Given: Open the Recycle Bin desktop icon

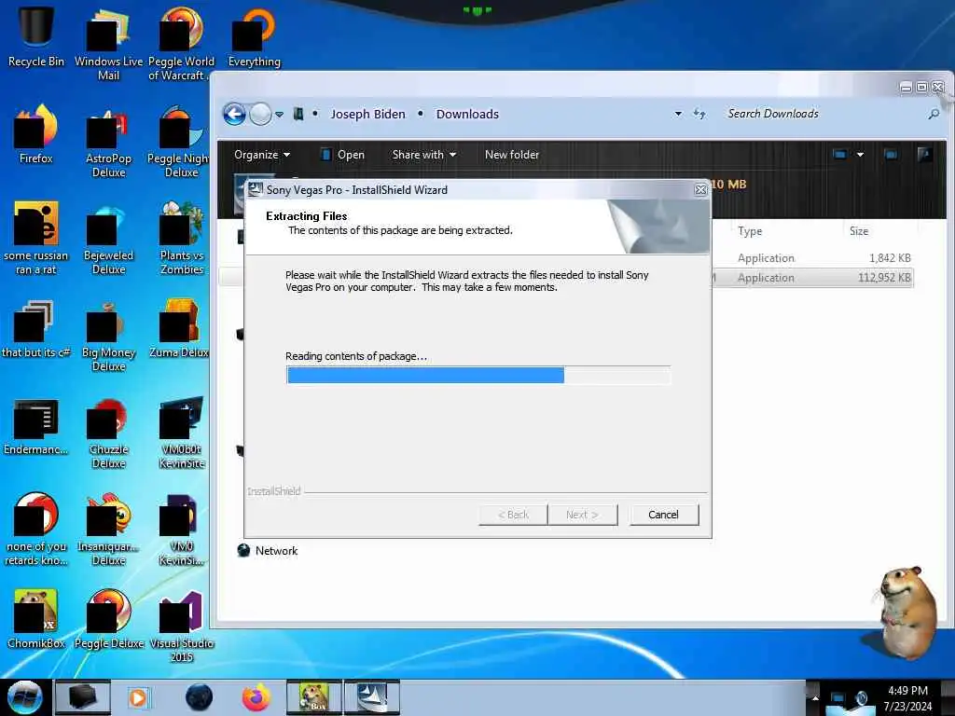Looking at the screenshot, I should coord(36,35).
